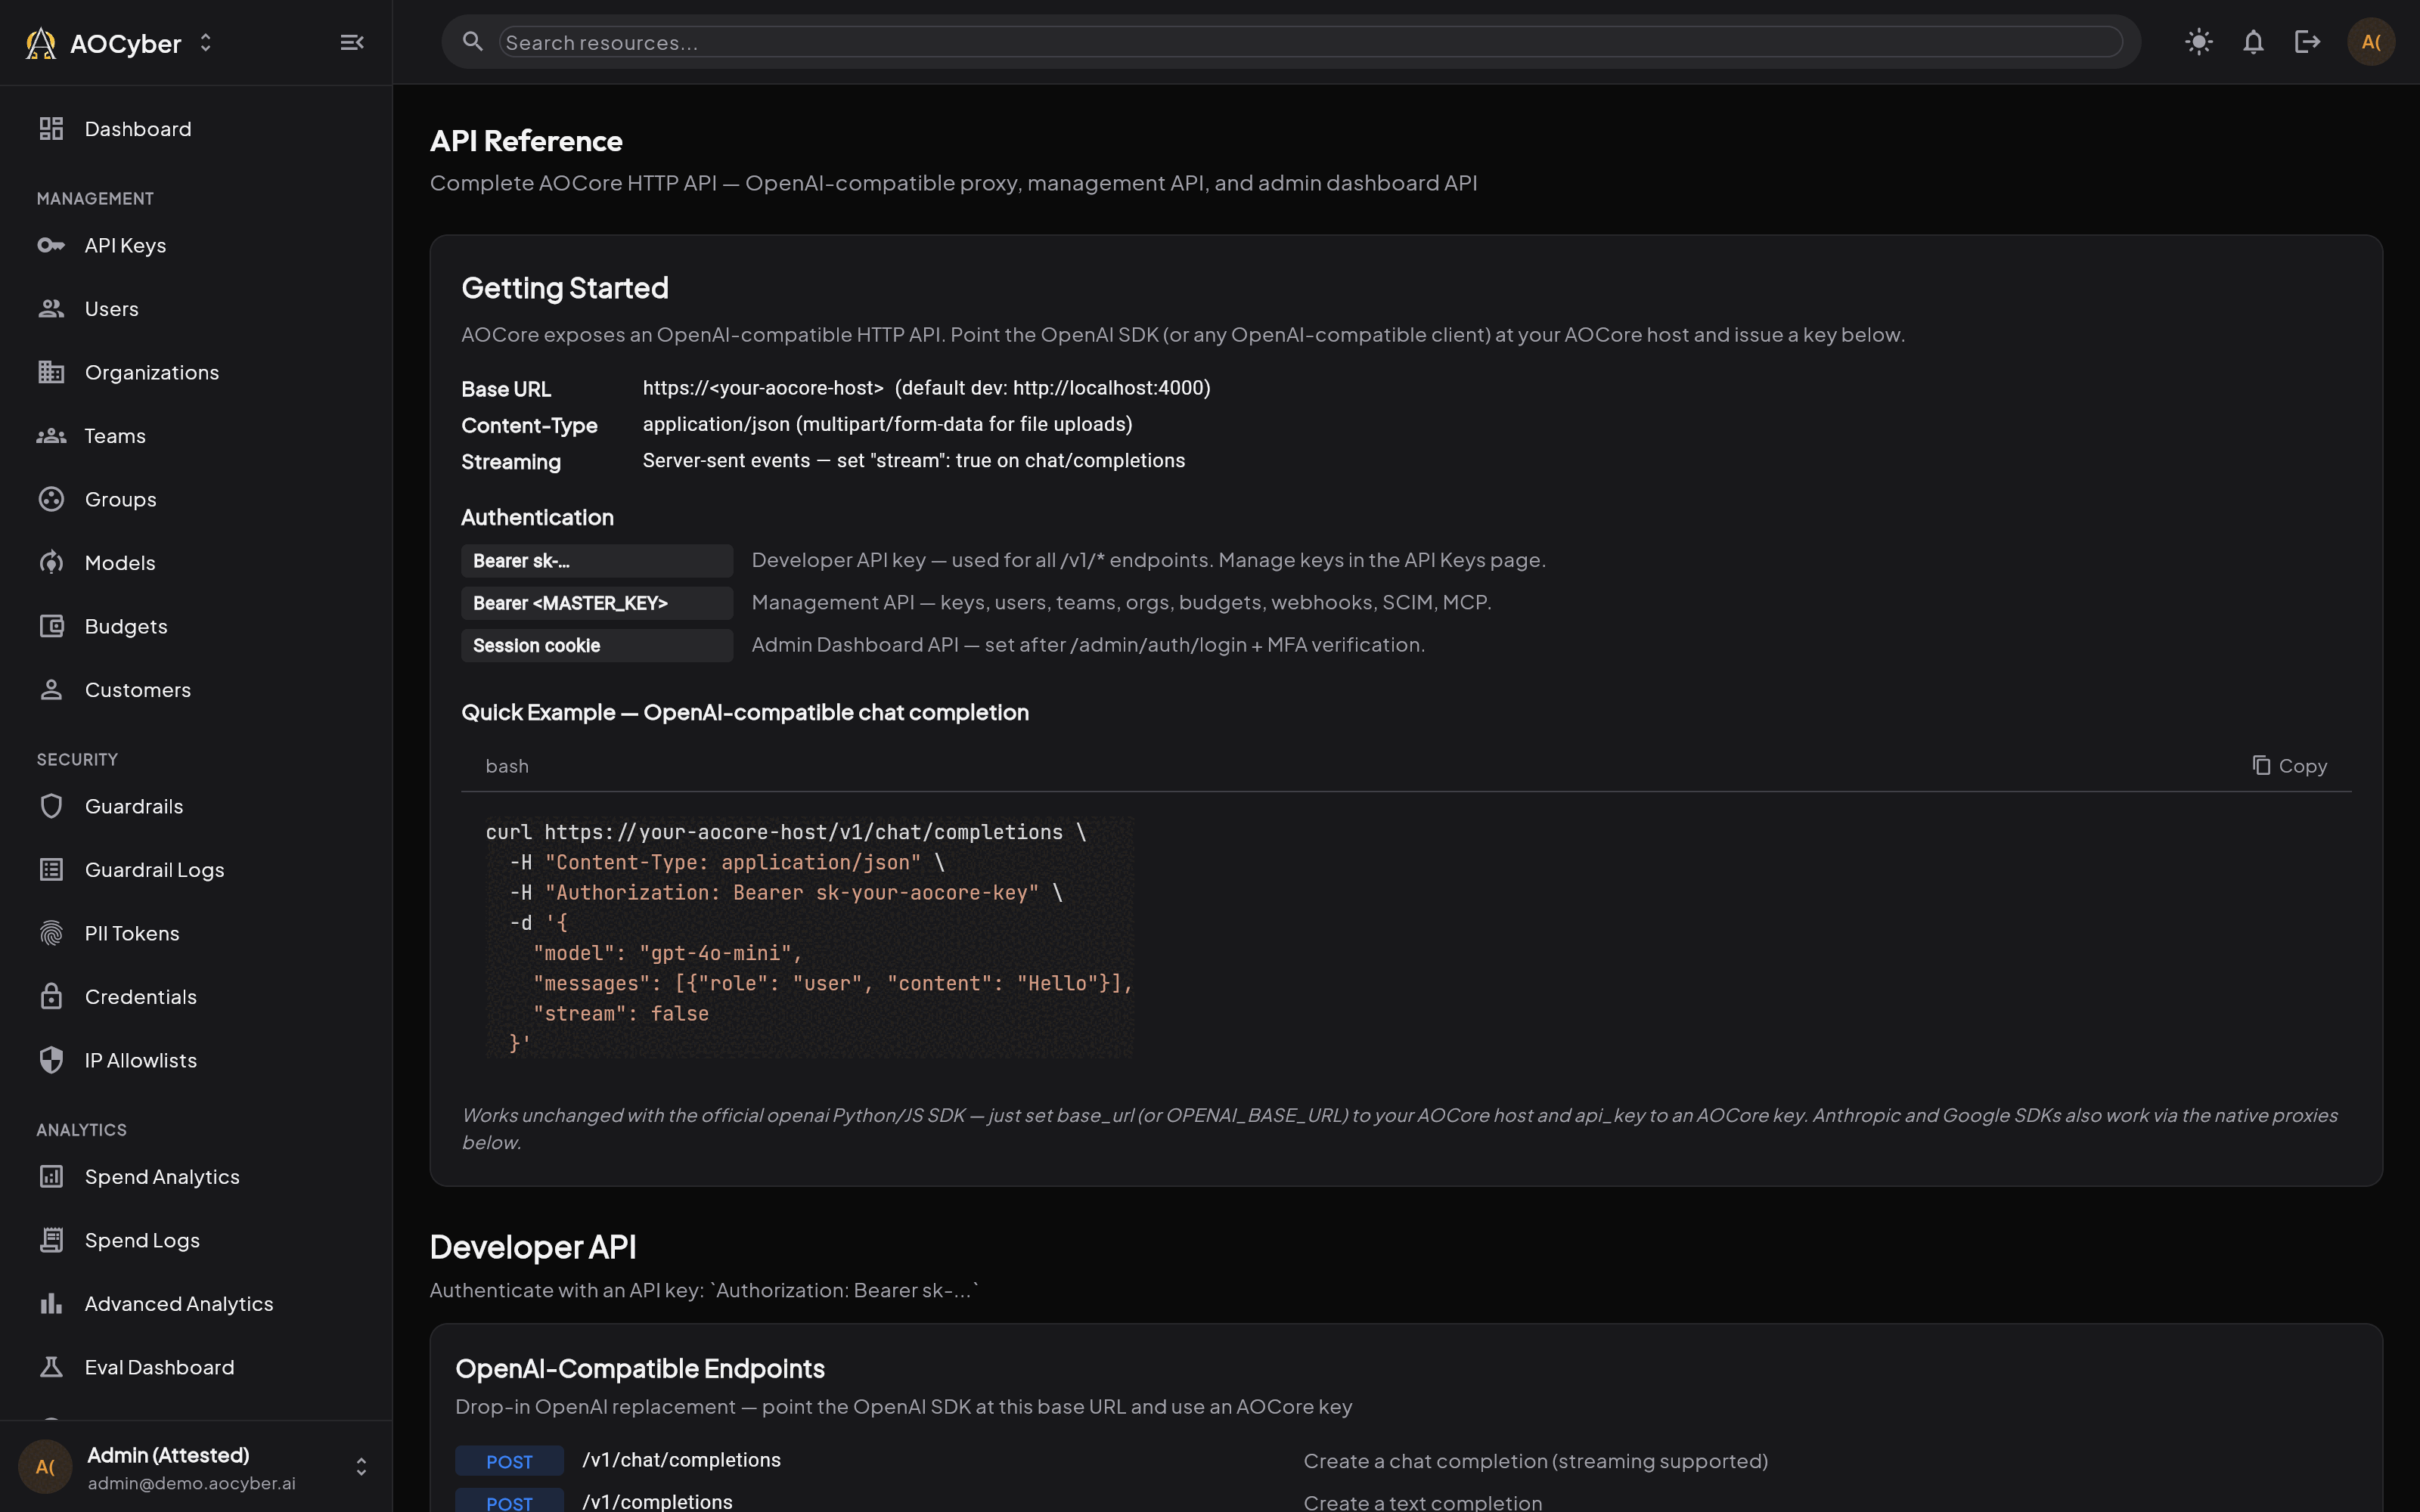Open the Groups menu label
The width and height of the screenshot is (2420, 1512).
(121, 499)
